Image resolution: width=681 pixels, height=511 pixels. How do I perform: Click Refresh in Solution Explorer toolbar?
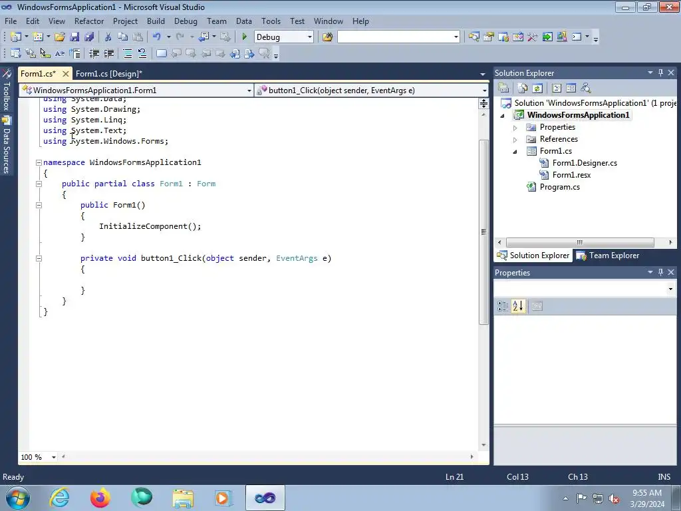click(537, 88)
